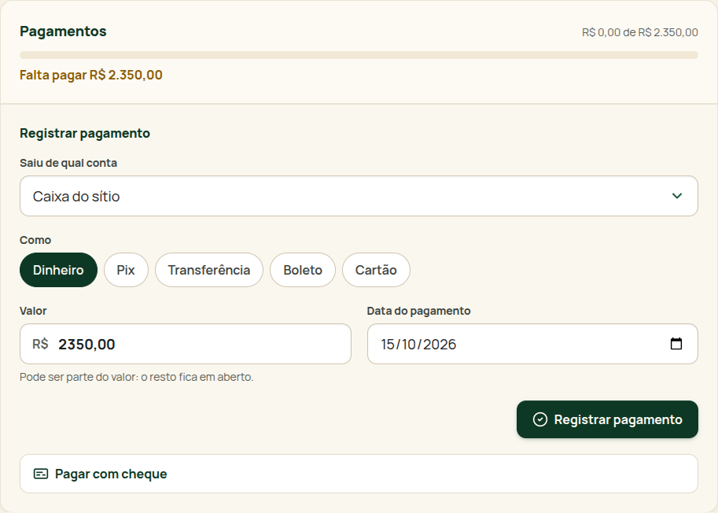Viewport: 718px width, 513px height.
Task: Click the Valor label
Action: [33, 311]
